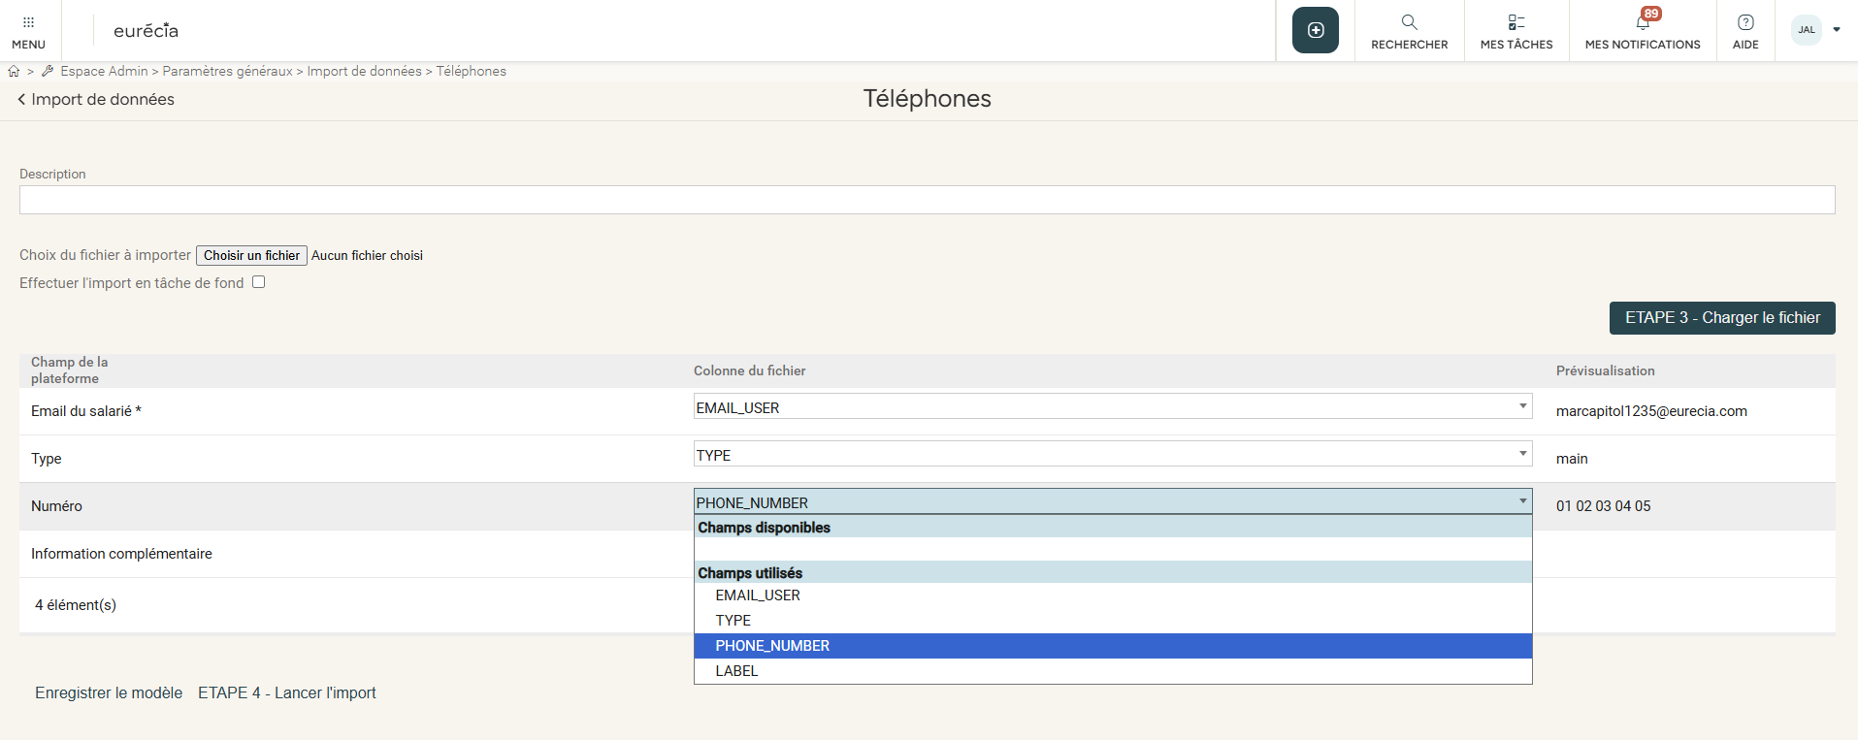The height and width of the screenshot is (740, 1858).
Task: Enable import as background task checkbox
Action: pyautogui.click(x=259, y=282)
